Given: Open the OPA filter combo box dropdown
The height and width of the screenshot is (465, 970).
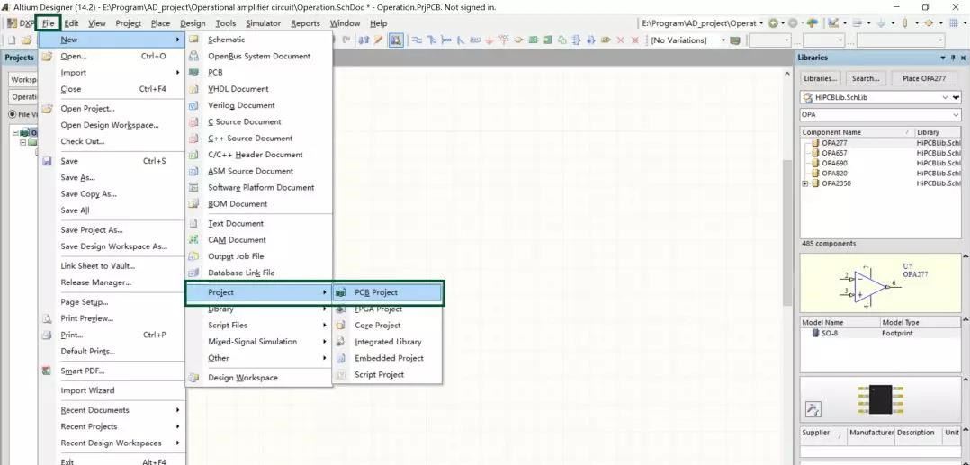Looking at the screenshot, I should point(956,115).
